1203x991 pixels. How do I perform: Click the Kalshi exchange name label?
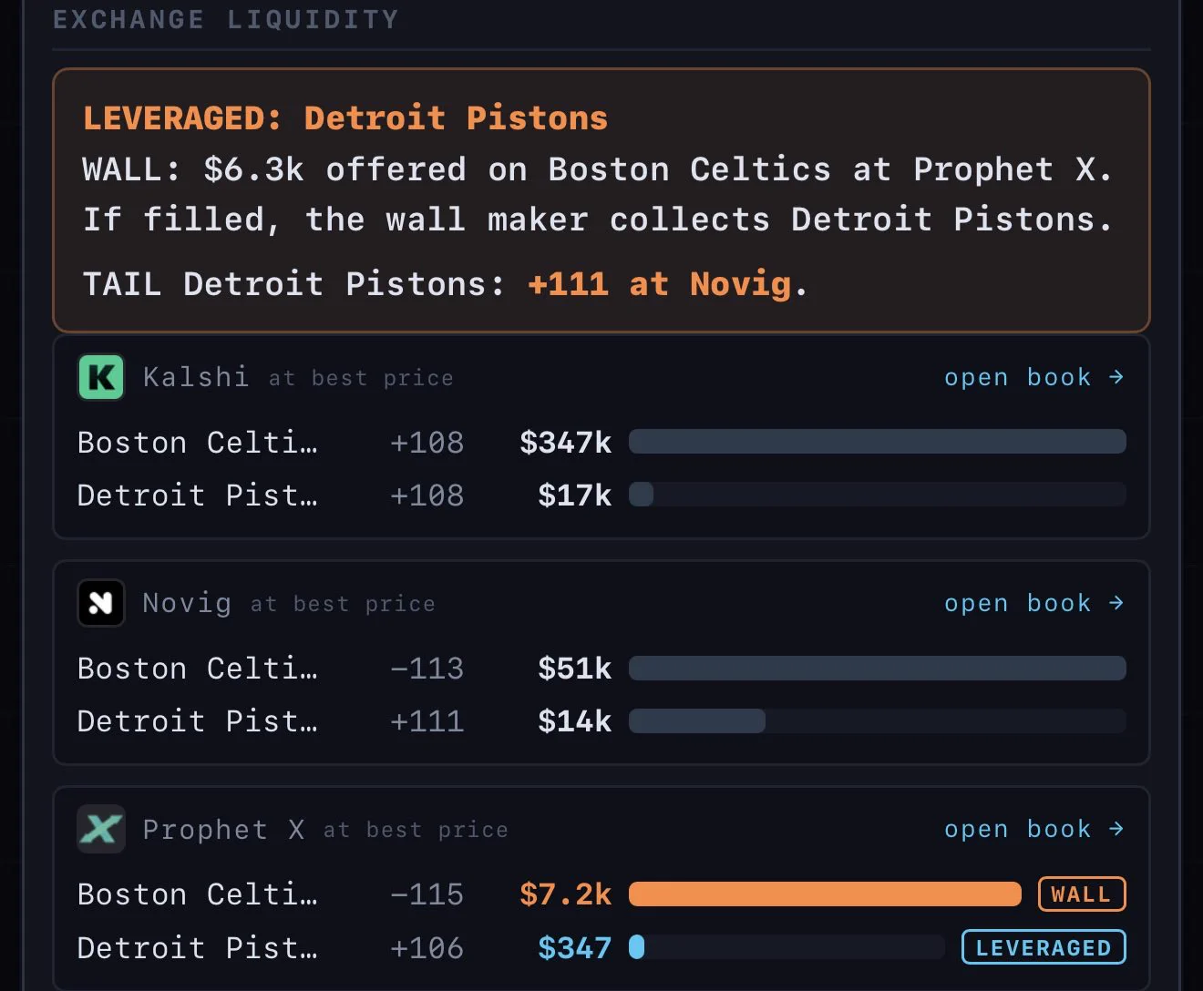[x=196, y=377]
